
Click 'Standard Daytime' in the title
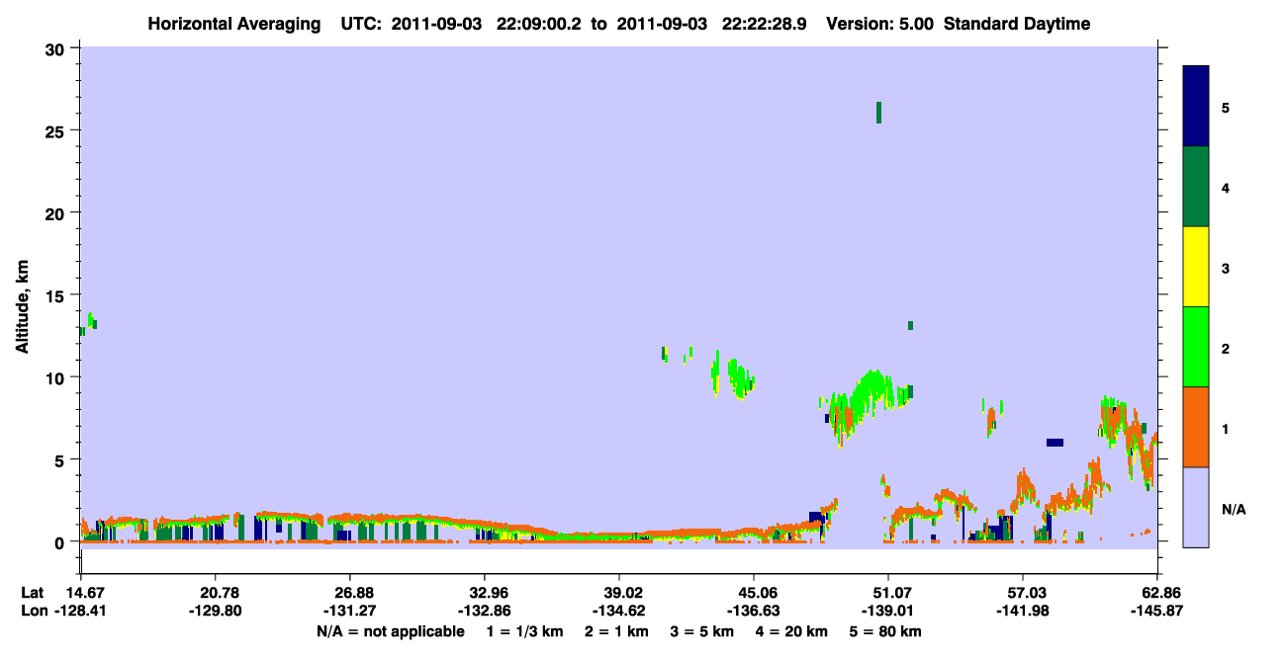coord(1017,24)
